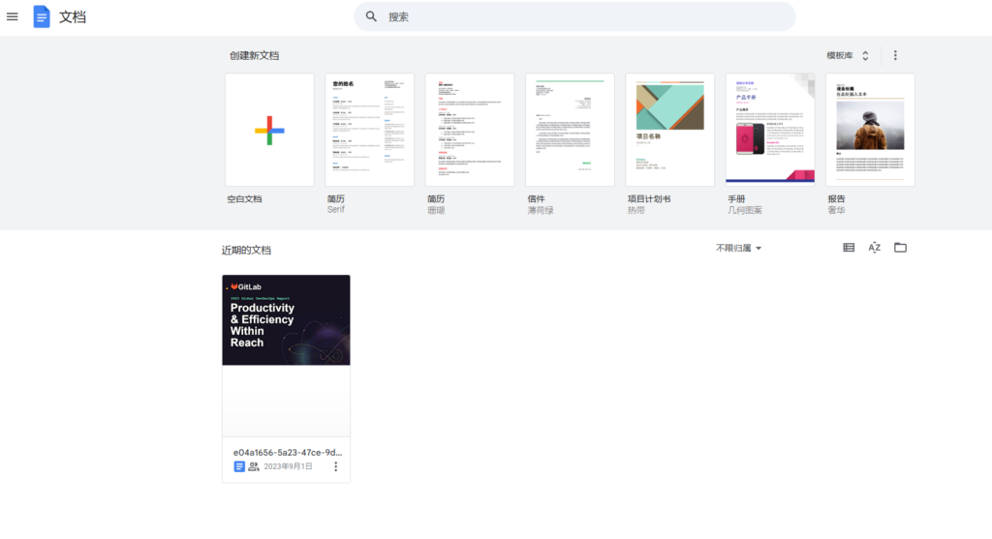The height and width of the screenshot is (539, 992).
Task: Open the 简历 珊瑚 template
Action: (470, 130)
